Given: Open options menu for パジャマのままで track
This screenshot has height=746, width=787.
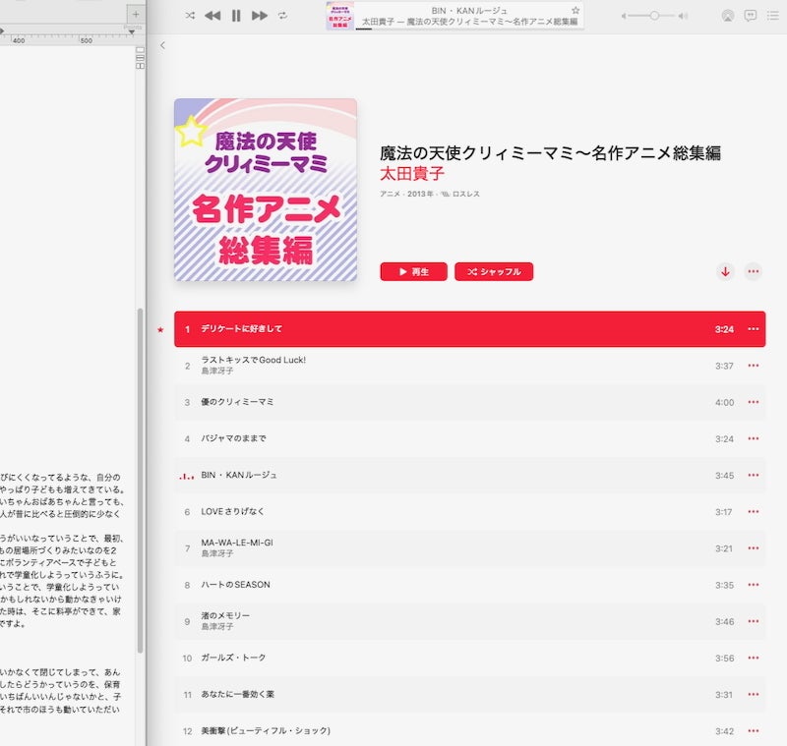Looking at the screenshot, I should click(x=754, y=438).
